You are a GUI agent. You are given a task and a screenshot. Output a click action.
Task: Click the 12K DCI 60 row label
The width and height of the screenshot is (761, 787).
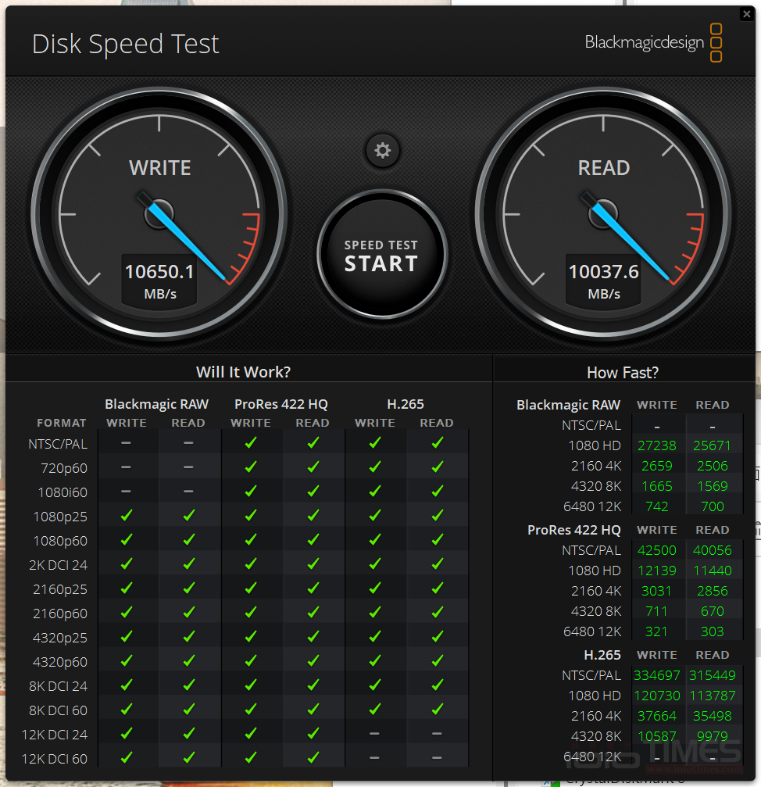coord(55,759)
